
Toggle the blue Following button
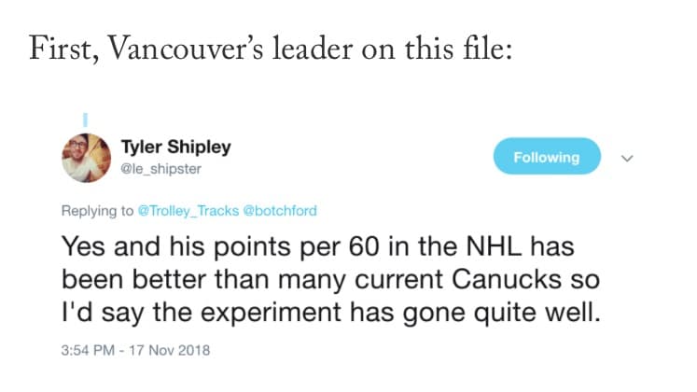546,157
